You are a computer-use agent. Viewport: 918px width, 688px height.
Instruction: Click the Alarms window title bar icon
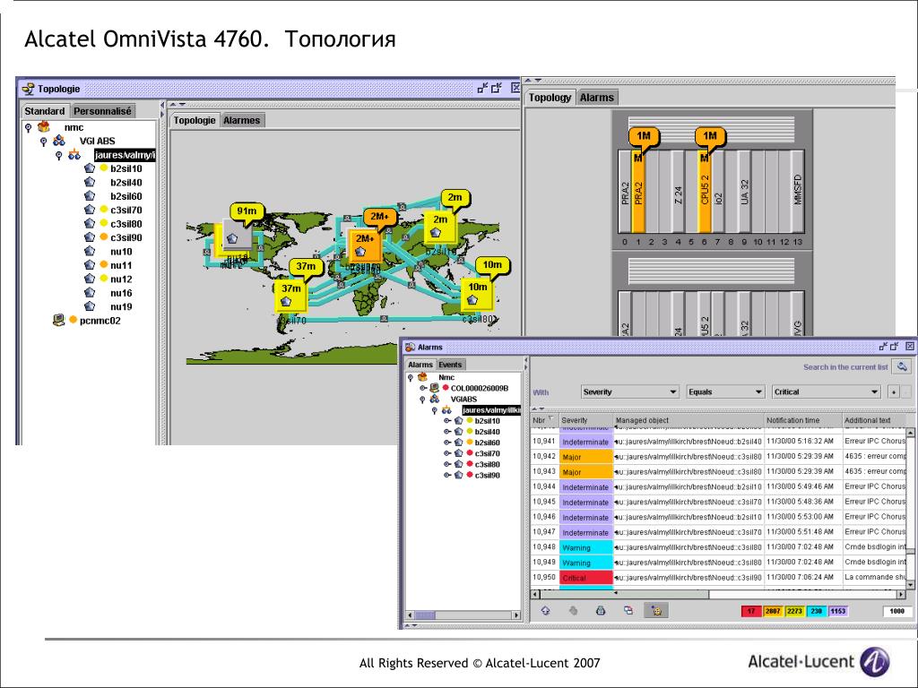(411, 347)
